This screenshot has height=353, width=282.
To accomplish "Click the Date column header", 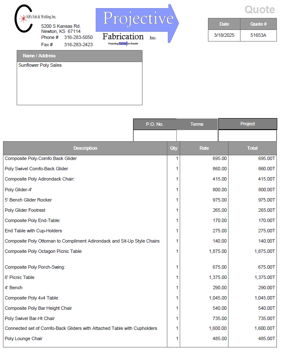I will click(x=224, y=24).
